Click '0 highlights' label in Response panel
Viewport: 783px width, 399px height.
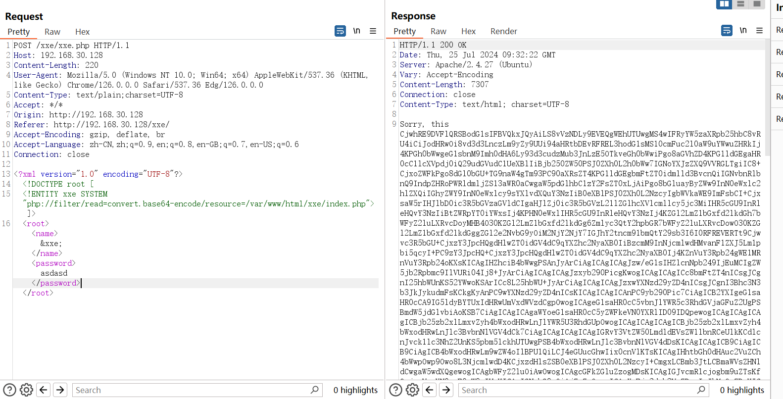(742, 390)
